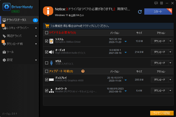The image size is (176, 117).
Task: Check the マウス driver checkbox
Action: 47,63
